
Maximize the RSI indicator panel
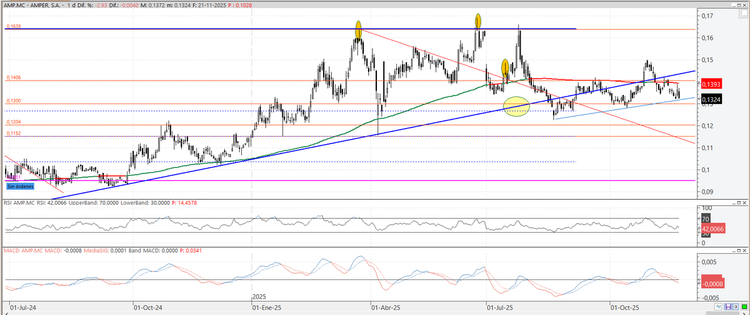coord(739,203)
